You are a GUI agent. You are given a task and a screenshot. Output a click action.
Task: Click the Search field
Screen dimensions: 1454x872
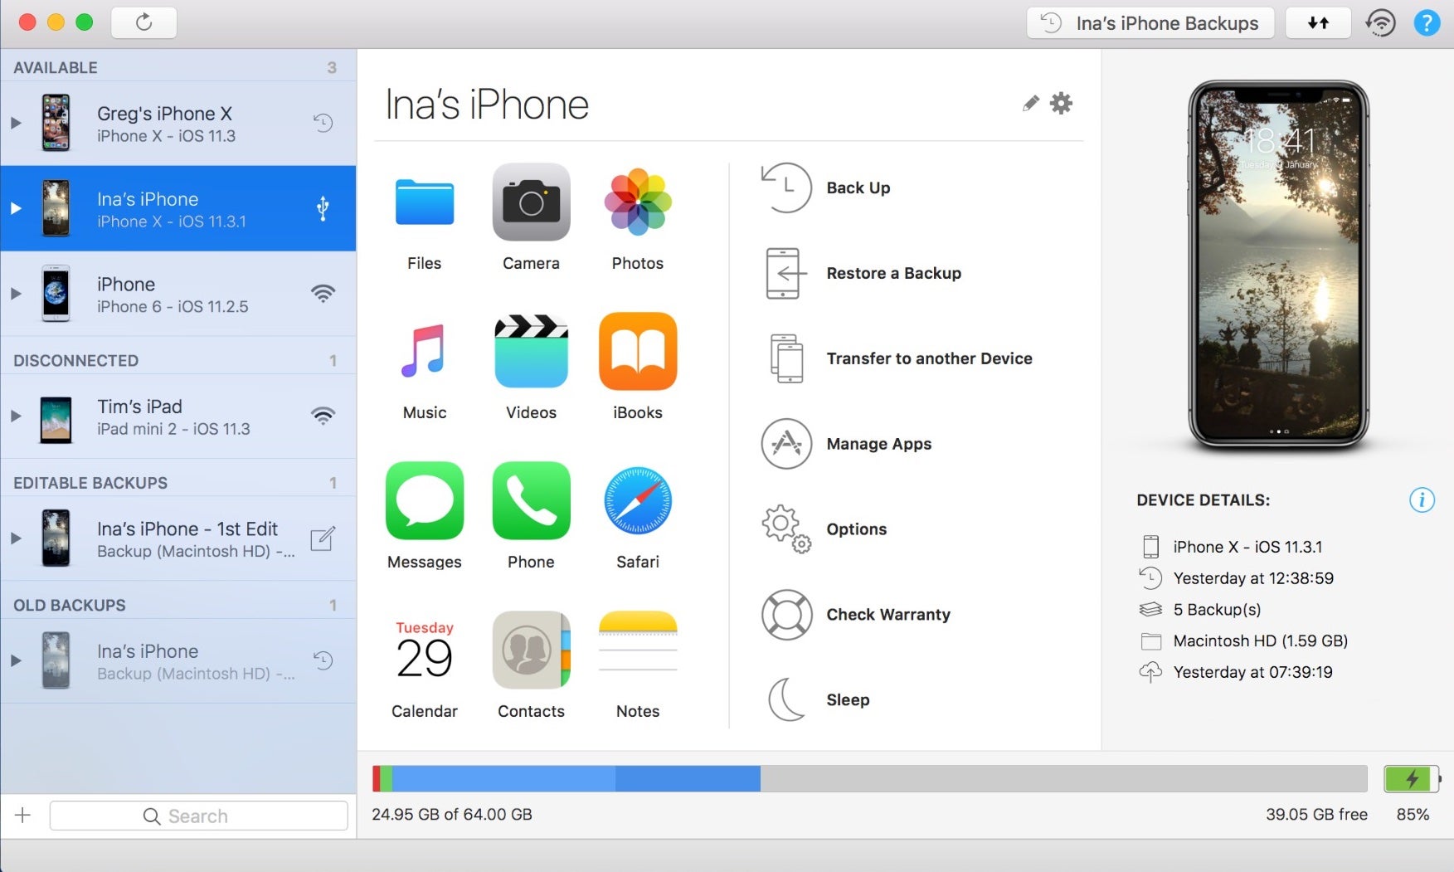(x=198, y=816)
